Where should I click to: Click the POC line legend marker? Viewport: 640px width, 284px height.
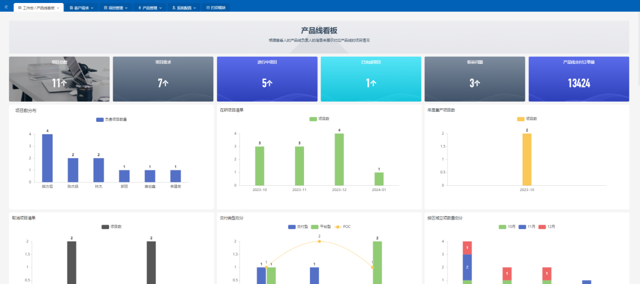338,227
